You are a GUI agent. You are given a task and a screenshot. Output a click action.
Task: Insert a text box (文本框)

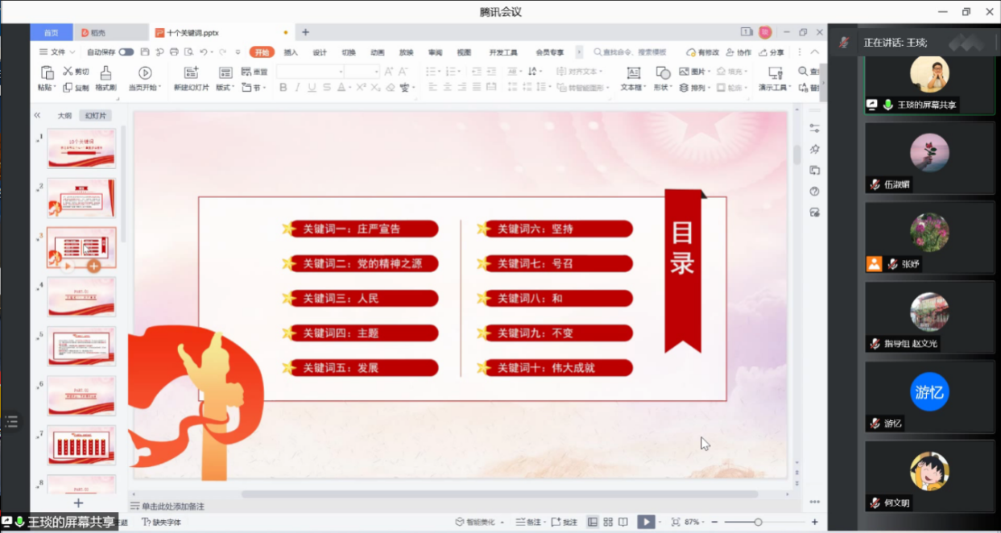click(x=634, y=73)
